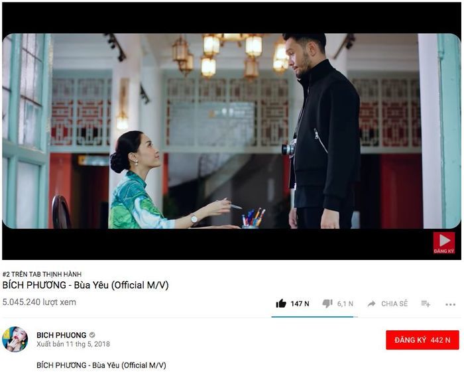Click the thumbs-up like icon
The image size is (464, 376).
tap(281, 304)
